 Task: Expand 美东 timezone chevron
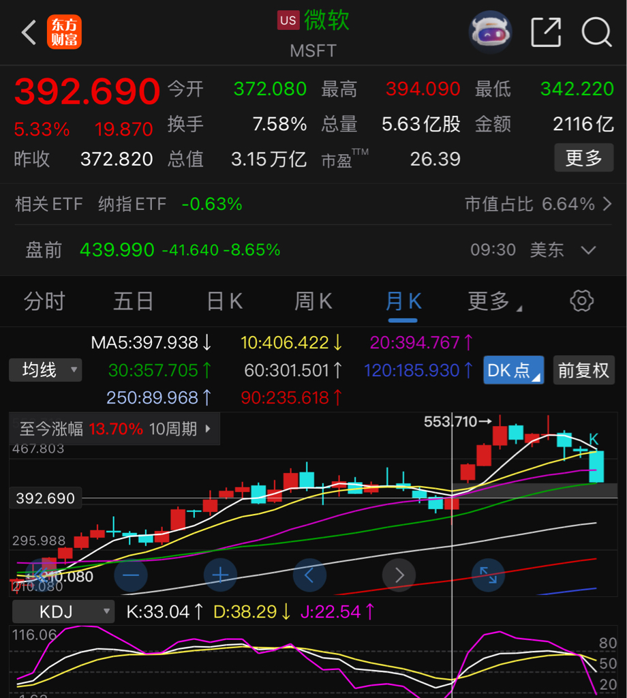click(588, 250)
